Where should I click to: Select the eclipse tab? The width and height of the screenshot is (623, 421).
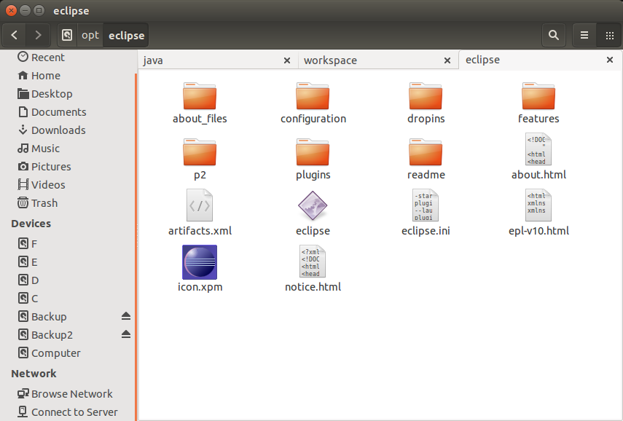click(539, 60)
